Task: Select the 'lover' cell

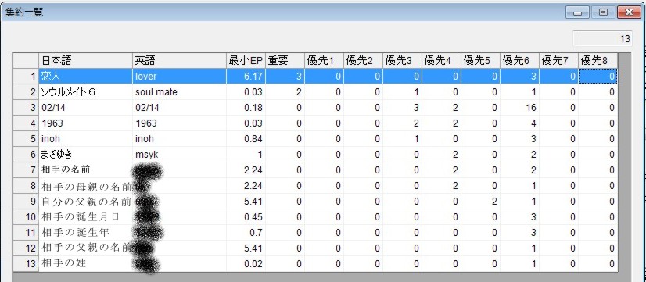Action: pyautogui.click(x=179, y=76)
